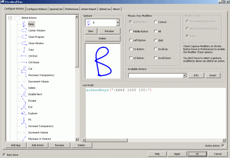Click the tree list vertical scrollbar thumb

pyautogui.click(x=77, y=43)
